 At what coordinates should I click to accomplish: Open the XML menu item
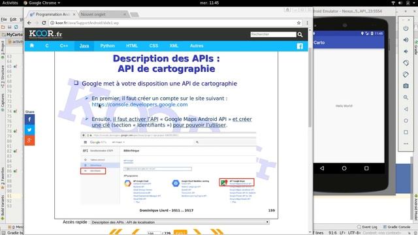point(174,46)
